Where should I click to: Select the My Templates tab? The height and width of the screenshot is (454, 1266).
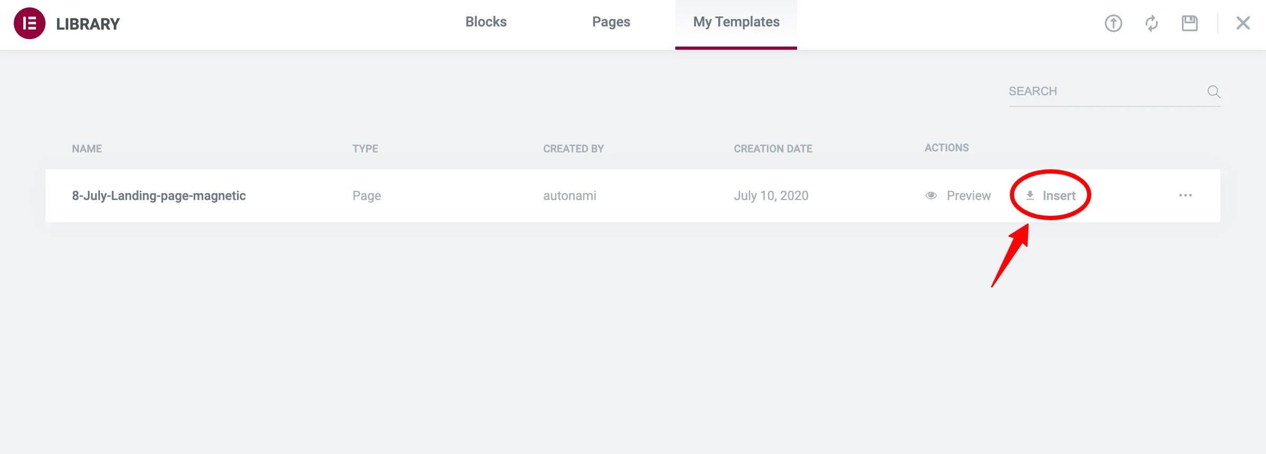[736, 22]
